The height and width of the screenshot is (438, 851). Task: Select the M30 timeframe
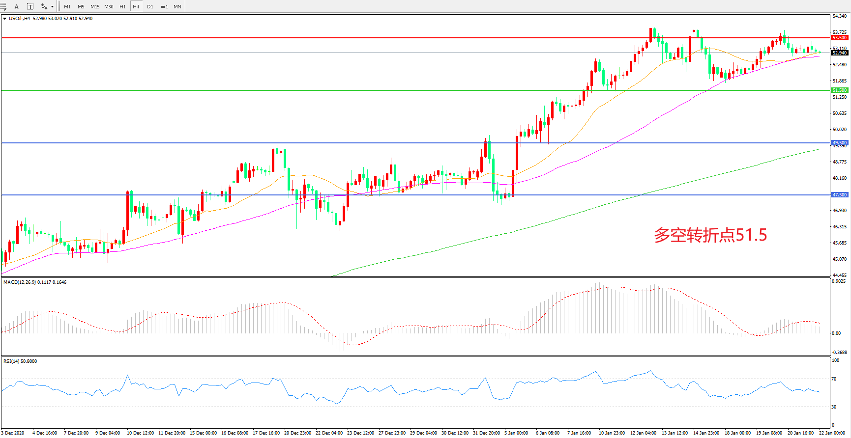pos(109,6)
